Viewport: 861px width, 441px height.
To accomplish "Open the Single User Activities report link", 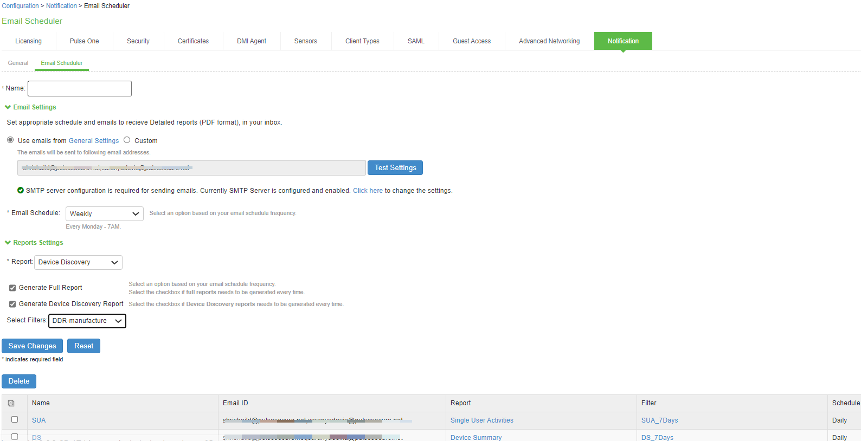I will tap(481, 420).
